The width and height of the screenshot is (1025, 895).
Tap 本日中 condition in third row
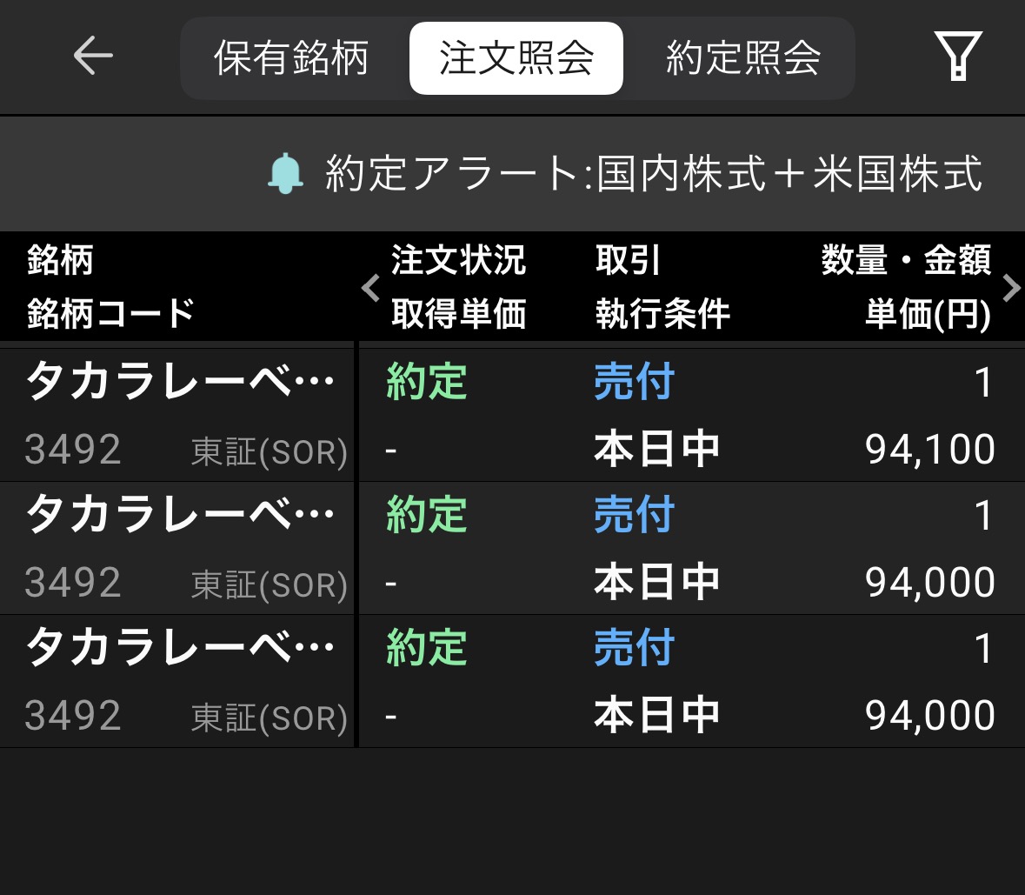(656, 715)
